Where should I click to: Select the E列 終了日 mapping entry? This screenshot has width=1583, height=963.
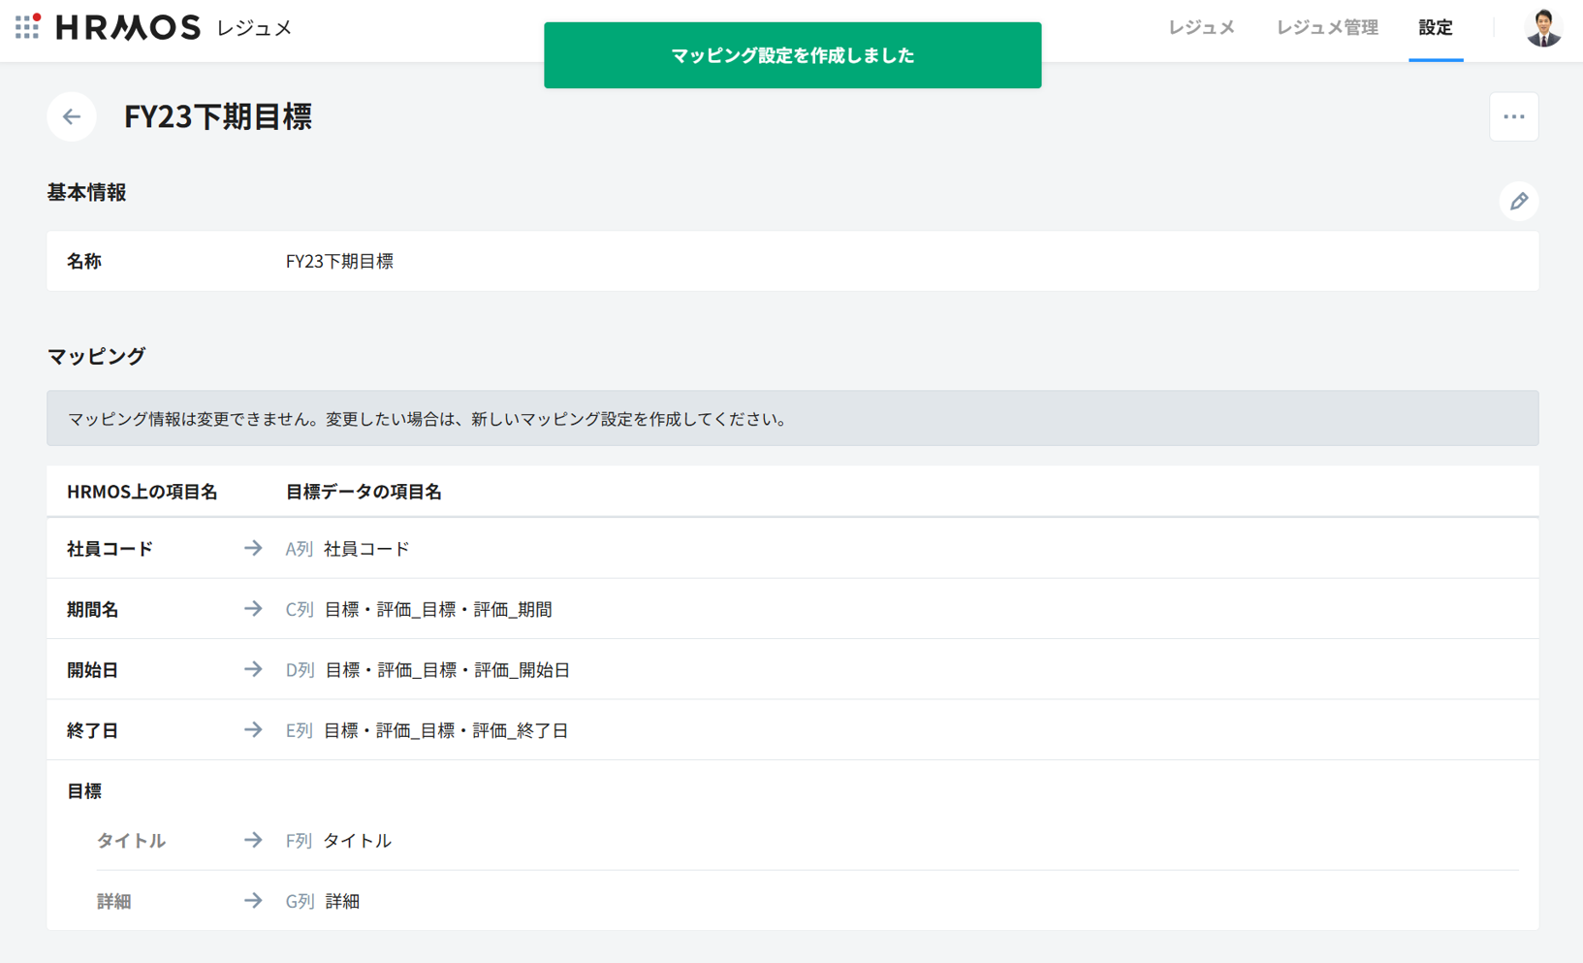click(x=427, y=730)
